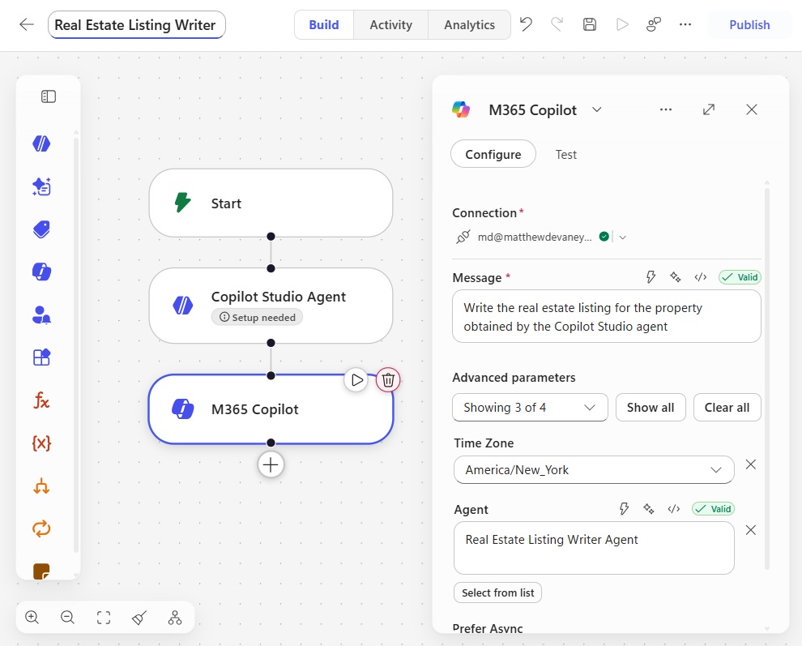Publish the workflow
This screenshot has height=646, width=802.
(749, 24)
